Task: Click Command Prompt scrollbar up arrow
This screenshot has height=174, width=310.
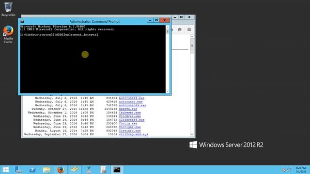Action: (168, 27)
